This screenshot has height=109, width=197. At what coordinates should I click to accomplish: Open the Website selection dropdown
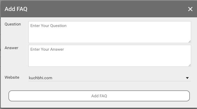tap(110, 78)
